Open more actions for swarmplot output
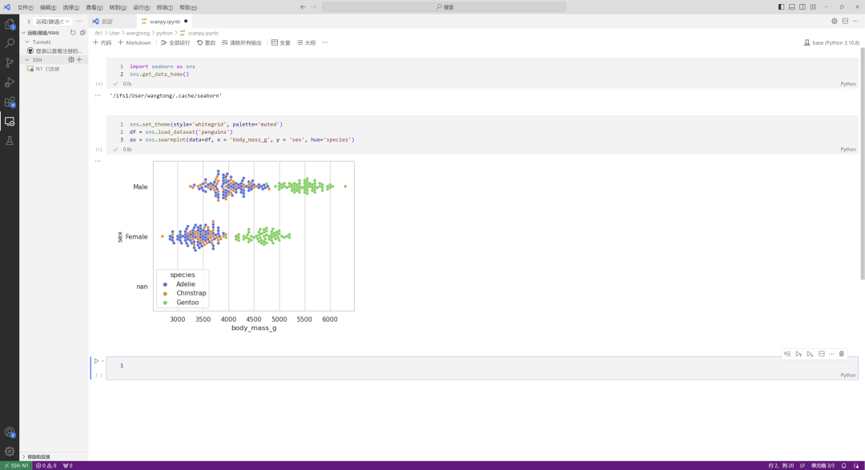 pos(98,161)
